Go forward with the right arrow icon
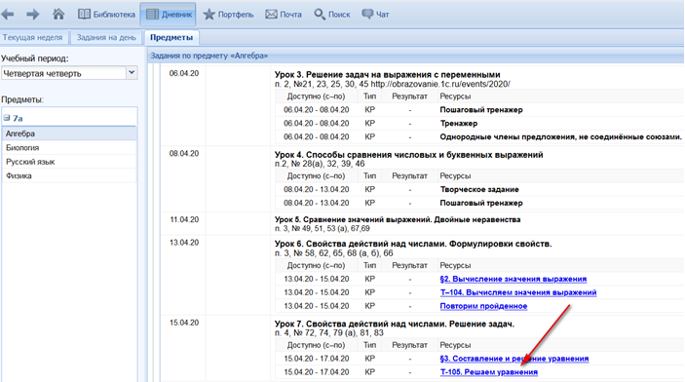 pos(33,15)
